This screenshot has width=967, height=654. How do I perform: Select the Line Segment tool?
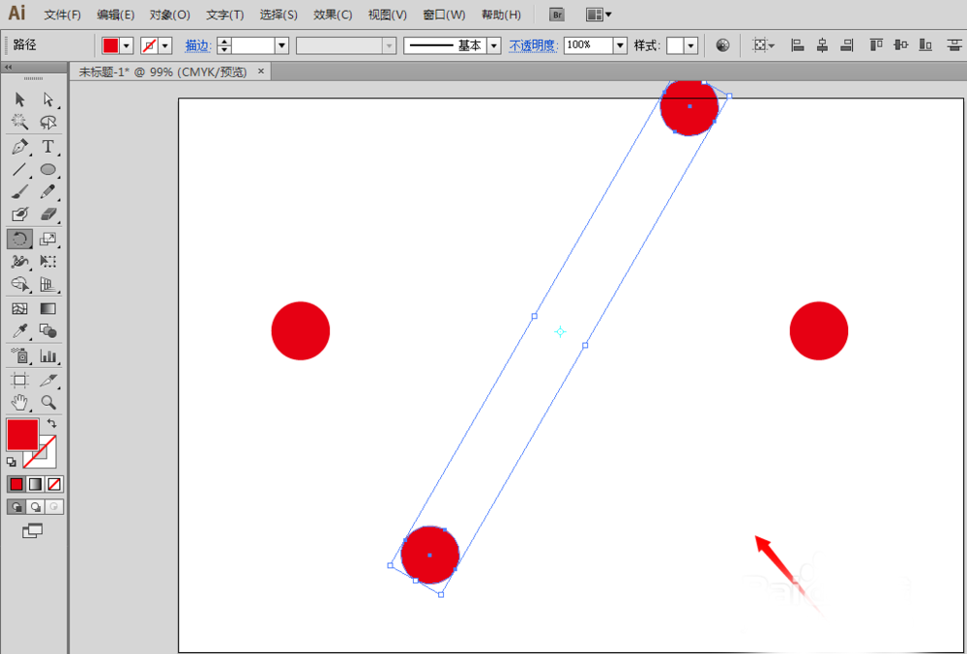point(20,169)
